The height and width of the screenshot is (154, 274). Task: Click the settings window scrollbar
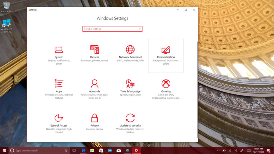pyautogui.click(x=198, y=90)
